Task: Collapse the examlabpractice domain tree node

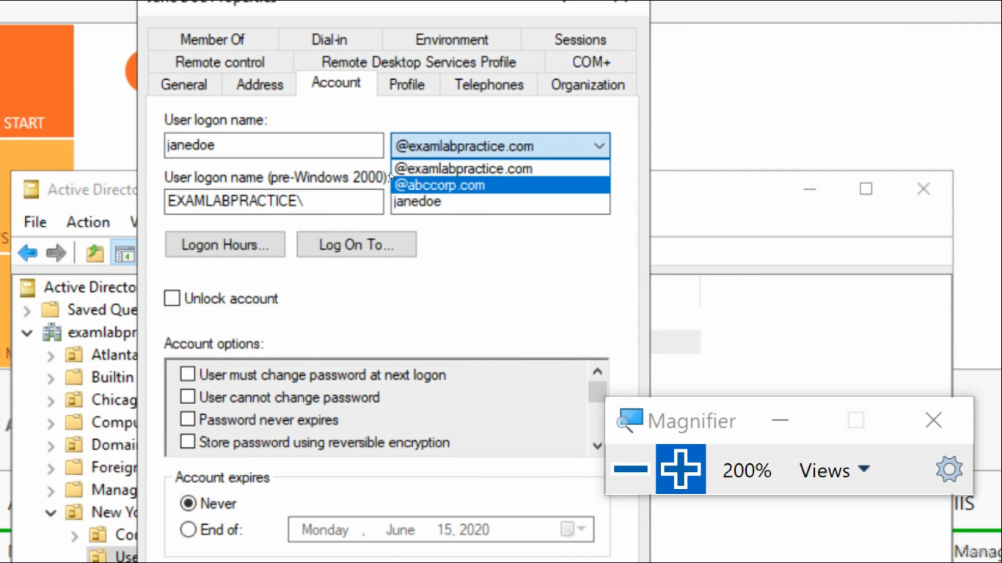Action: 27,333
